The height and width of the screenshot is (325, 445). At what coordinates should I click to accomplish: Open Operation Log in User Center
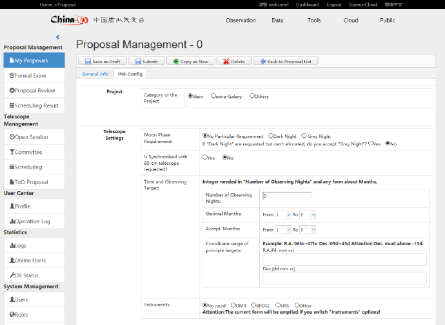coord(34,221)
